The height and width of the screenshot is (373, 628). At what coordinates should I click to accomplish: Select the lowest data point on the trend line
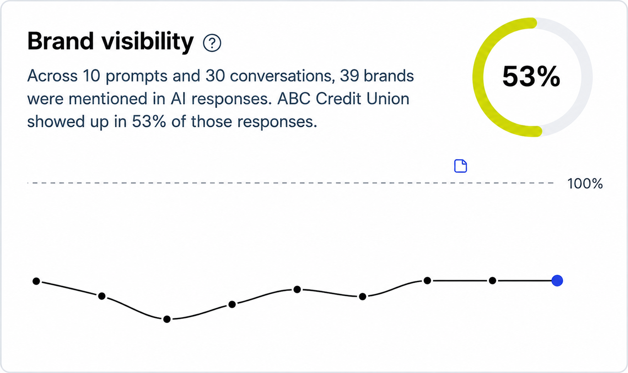click(167, 319)
